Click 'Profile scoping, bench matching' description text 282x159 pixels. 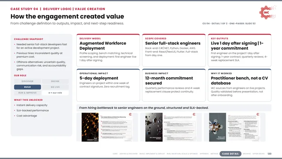108,57
